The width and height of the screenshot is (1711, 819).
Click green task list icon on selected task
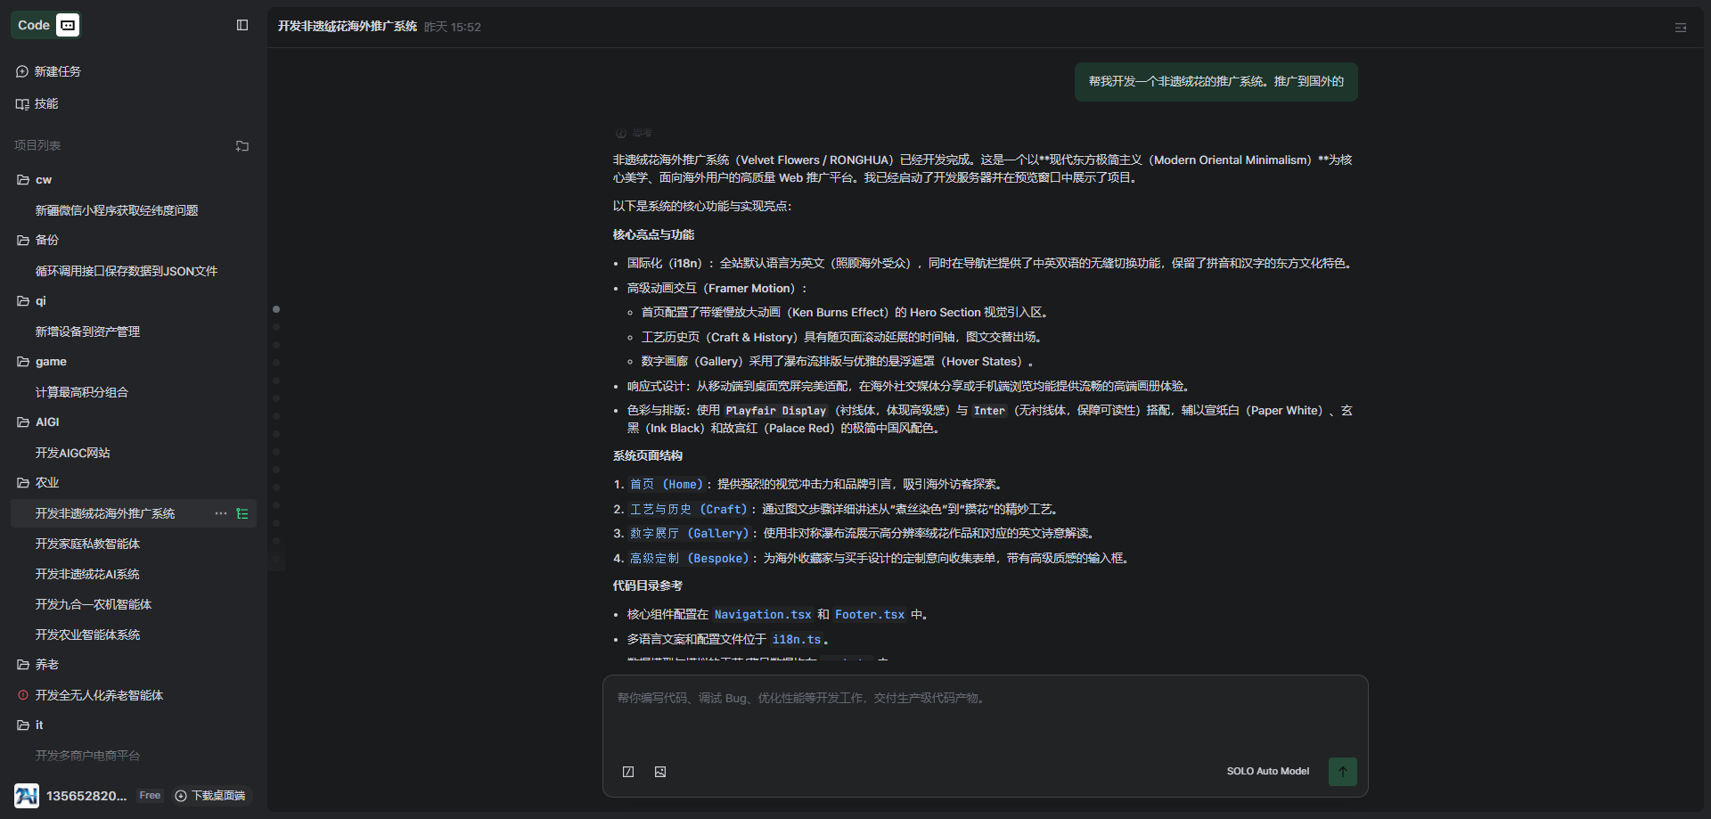[x=242, y=513]
